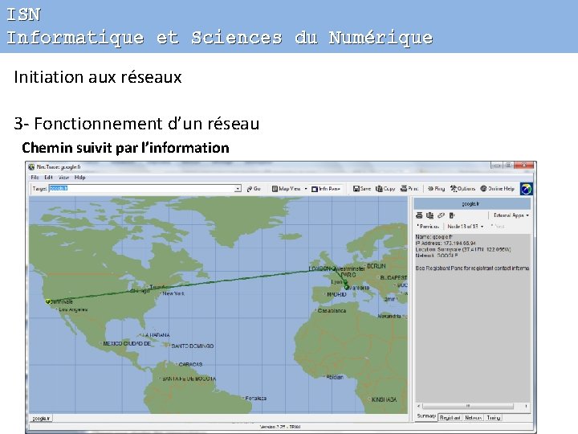This screenshot has width=578, height=434.
Task: Open the External Apps dropdown
Action: pos(511,215)
